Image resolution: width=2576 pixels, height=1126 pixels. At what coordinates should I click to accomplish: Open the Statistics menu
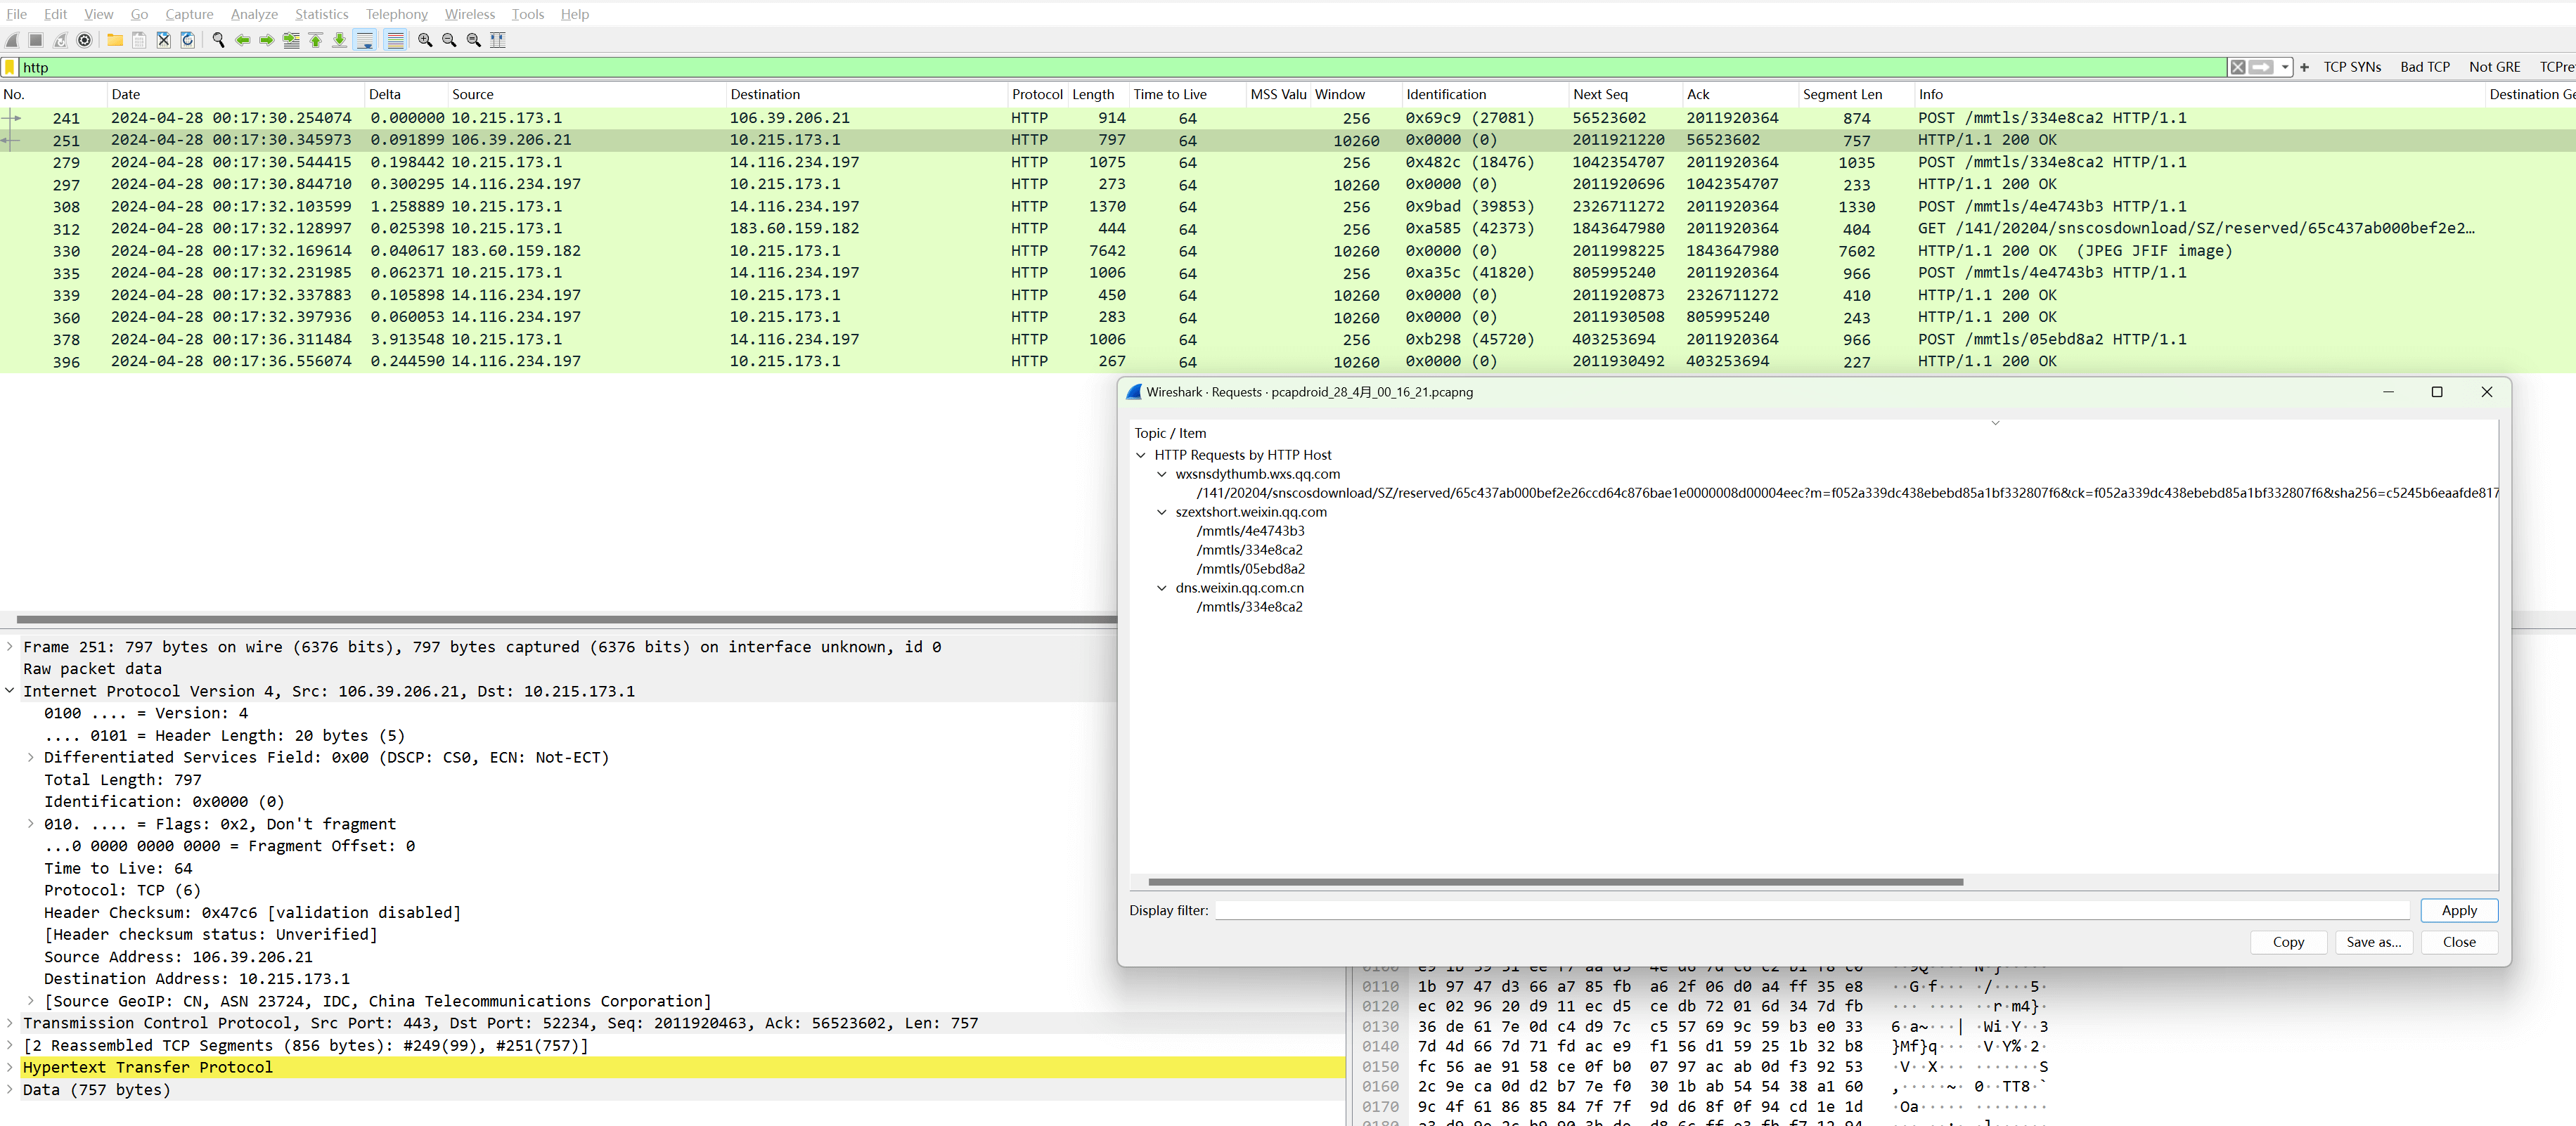click(x=321, y=14)
